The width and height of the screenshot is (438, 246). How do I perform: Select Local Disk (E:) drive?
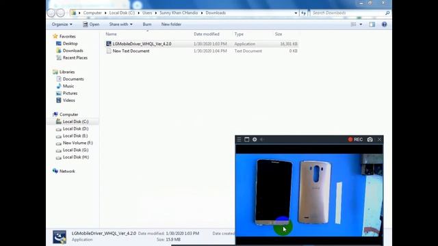tap(75, 136)
